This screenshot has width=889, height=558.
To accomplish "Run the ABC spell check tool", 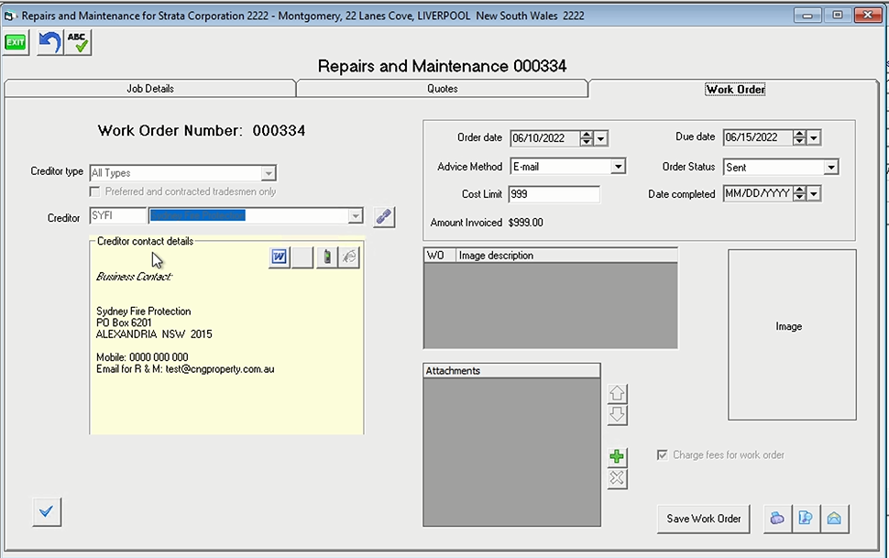I will tap(78, 42).
